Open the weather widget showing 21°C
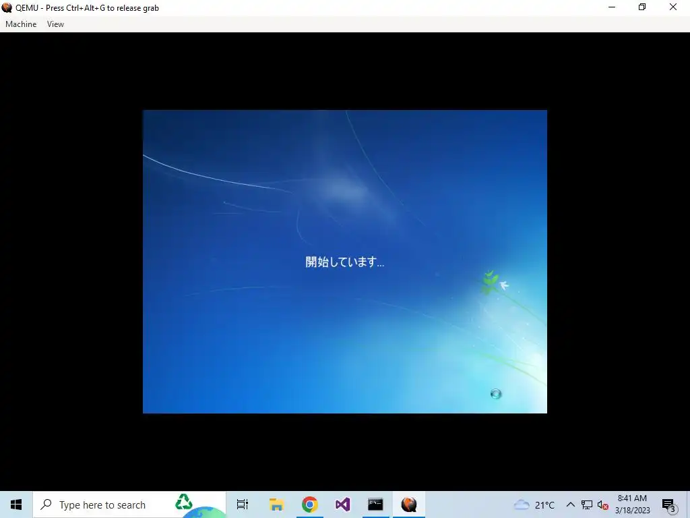Screen dimensions: 690x518 pyautogui.click(x=534, y=505)
